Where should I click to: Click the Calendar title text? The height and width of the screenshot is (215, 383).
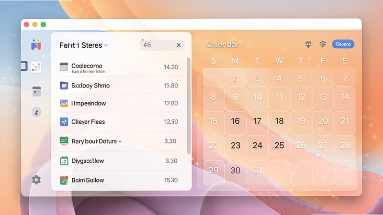pos(222,45)
